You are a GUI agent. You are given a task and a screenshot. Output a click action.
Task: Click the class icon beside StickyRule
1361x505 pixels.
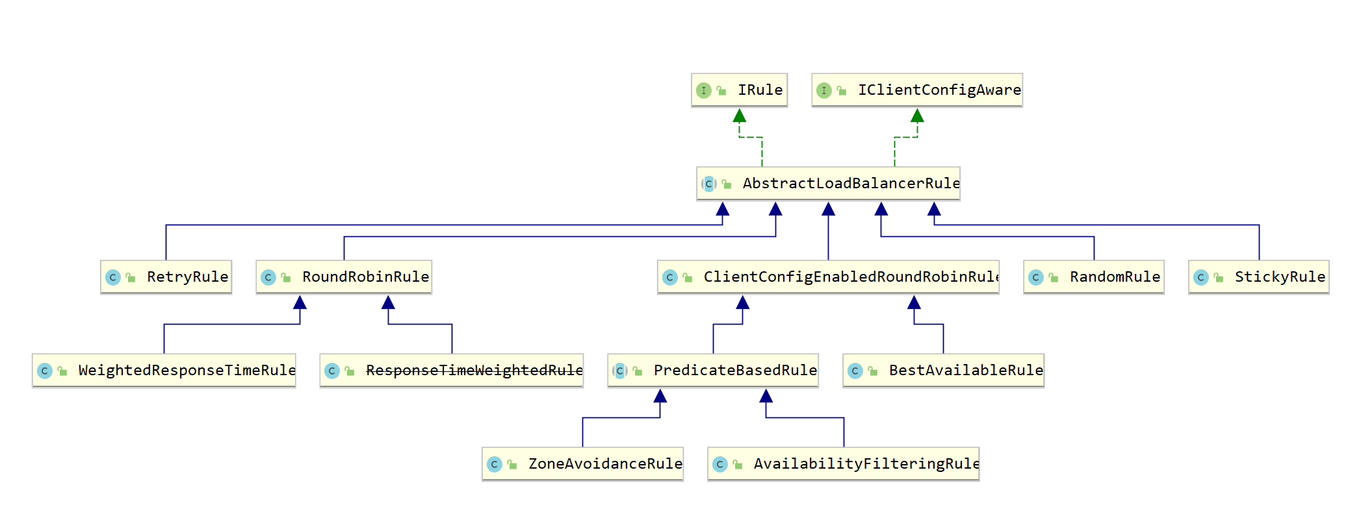[1200, 277]
